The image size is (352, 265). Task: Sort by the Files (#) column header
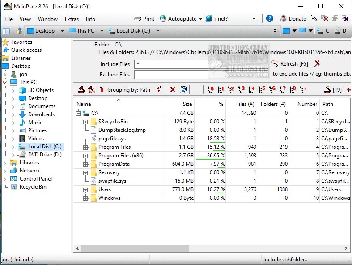tap(242, 104)
